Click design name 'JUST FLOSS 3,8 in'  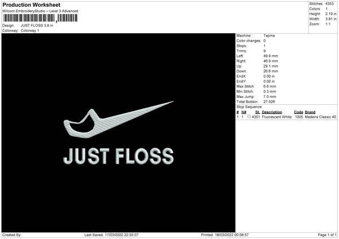pyautogui.click(x=37, y=25)
